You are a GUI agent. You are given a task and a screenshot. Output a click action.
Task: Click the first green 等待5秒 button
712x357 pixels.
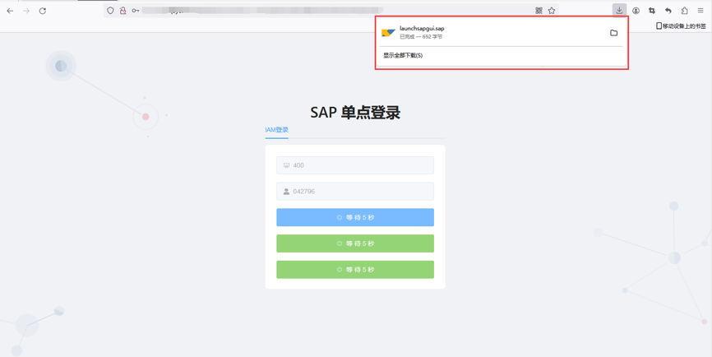[x=355, y=243]
